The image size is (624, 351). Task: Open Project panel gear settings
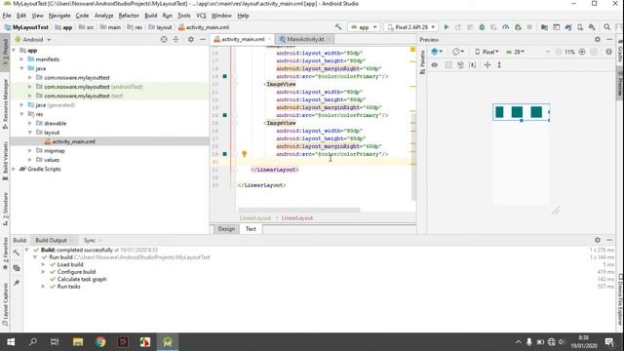[191, 39]
